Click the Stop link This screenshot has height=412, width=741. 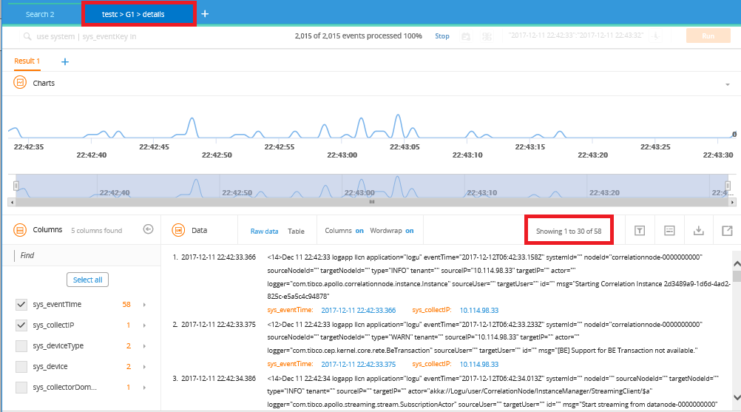coord(441,36)
